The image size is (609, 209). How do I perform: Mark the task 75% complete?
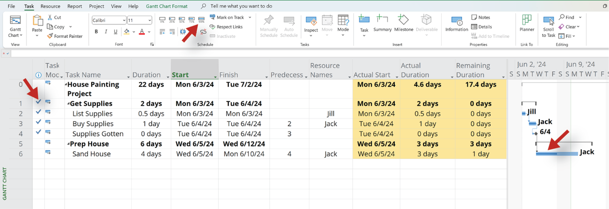[x=192, y=19]
